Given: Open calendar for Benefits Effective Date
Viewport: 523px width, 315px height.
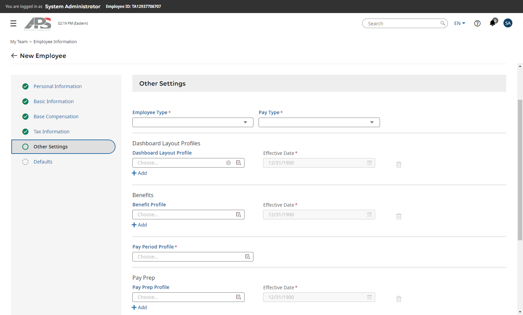Looking at the screenshot, I should point(369,215).
